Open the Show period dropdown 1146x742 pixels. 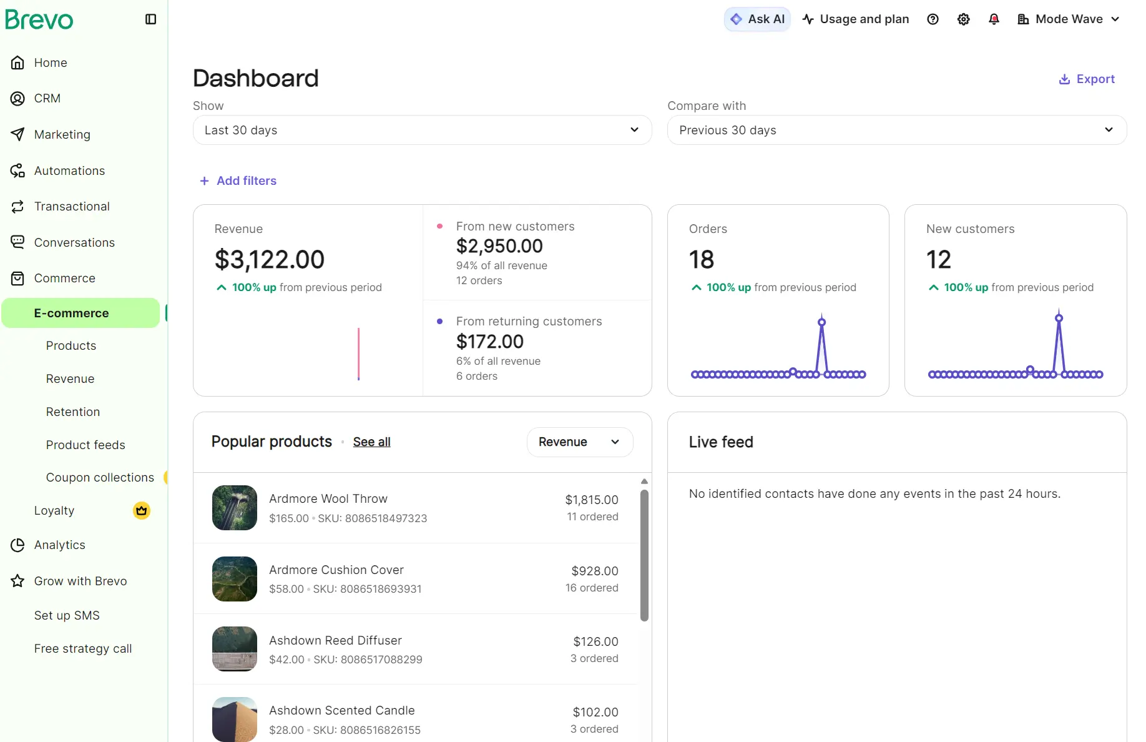pos(423,130)
